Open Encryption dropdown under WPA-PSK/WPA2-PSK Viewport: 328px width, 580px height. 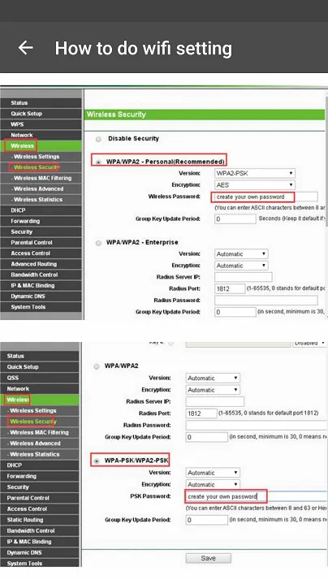point(213,484)
